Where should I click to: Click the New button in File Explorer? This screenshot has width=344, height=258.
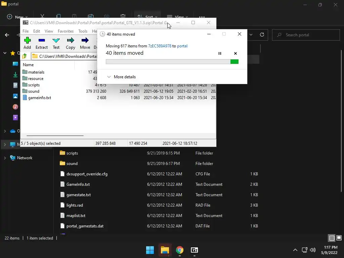[17, 17]
